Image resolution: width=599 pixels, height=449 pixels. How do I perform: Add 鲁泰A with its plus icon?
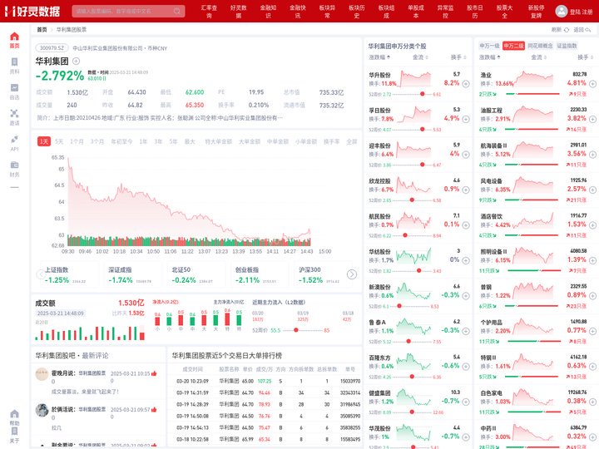point(466,332)
